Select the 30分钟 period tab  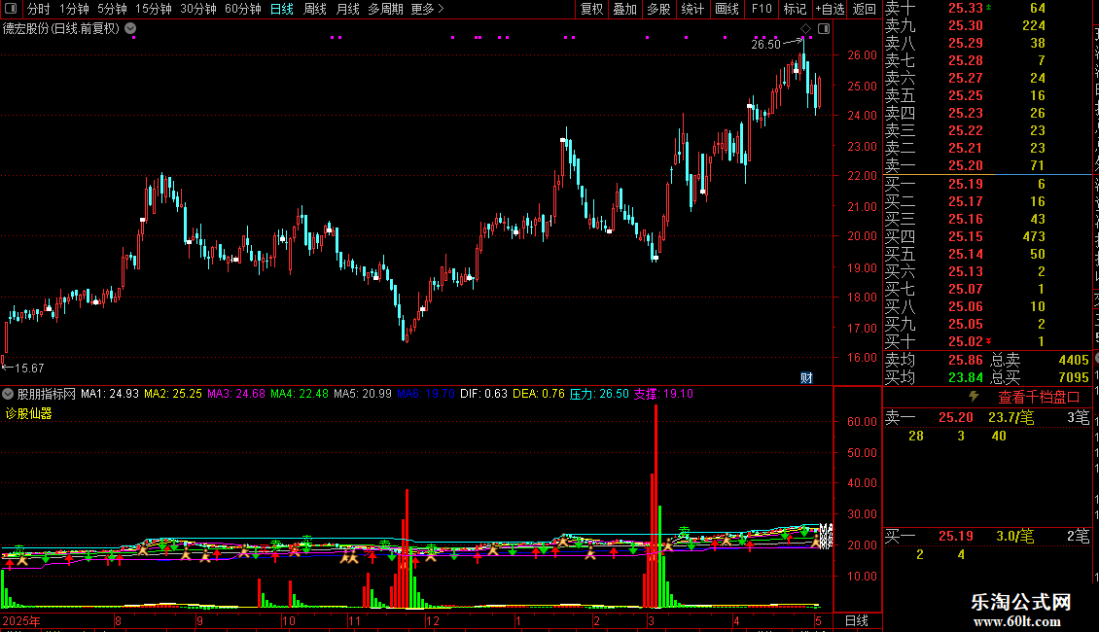(198, 9)
